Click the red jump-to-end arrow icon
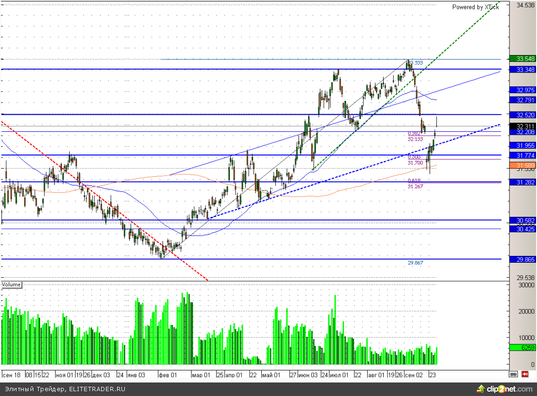Image resolution: width=537 pixels, height=396 pixels. click(524, 374)
